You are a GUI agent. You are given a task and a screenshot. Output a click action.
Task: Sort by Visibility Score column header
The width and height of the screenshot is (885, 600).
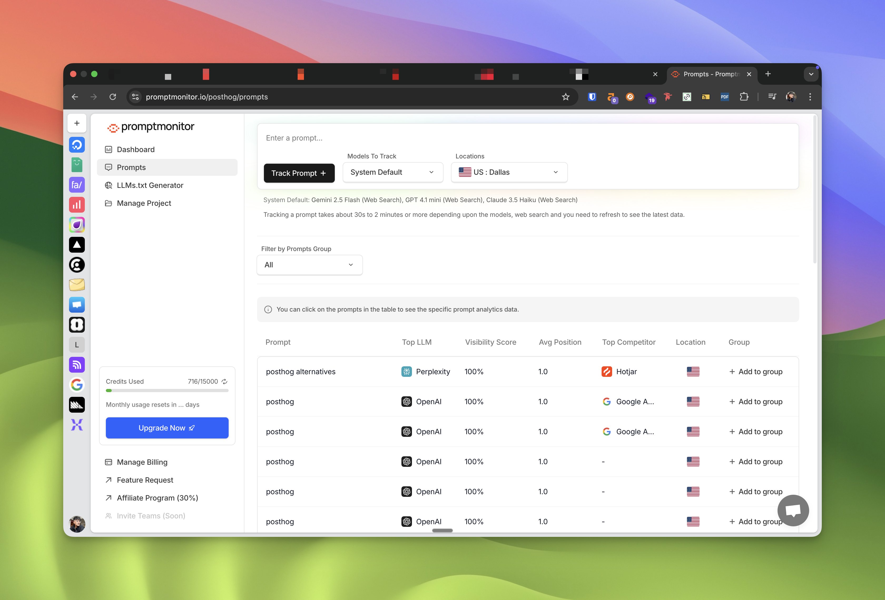pyautogui.click(x=490, y=342)
